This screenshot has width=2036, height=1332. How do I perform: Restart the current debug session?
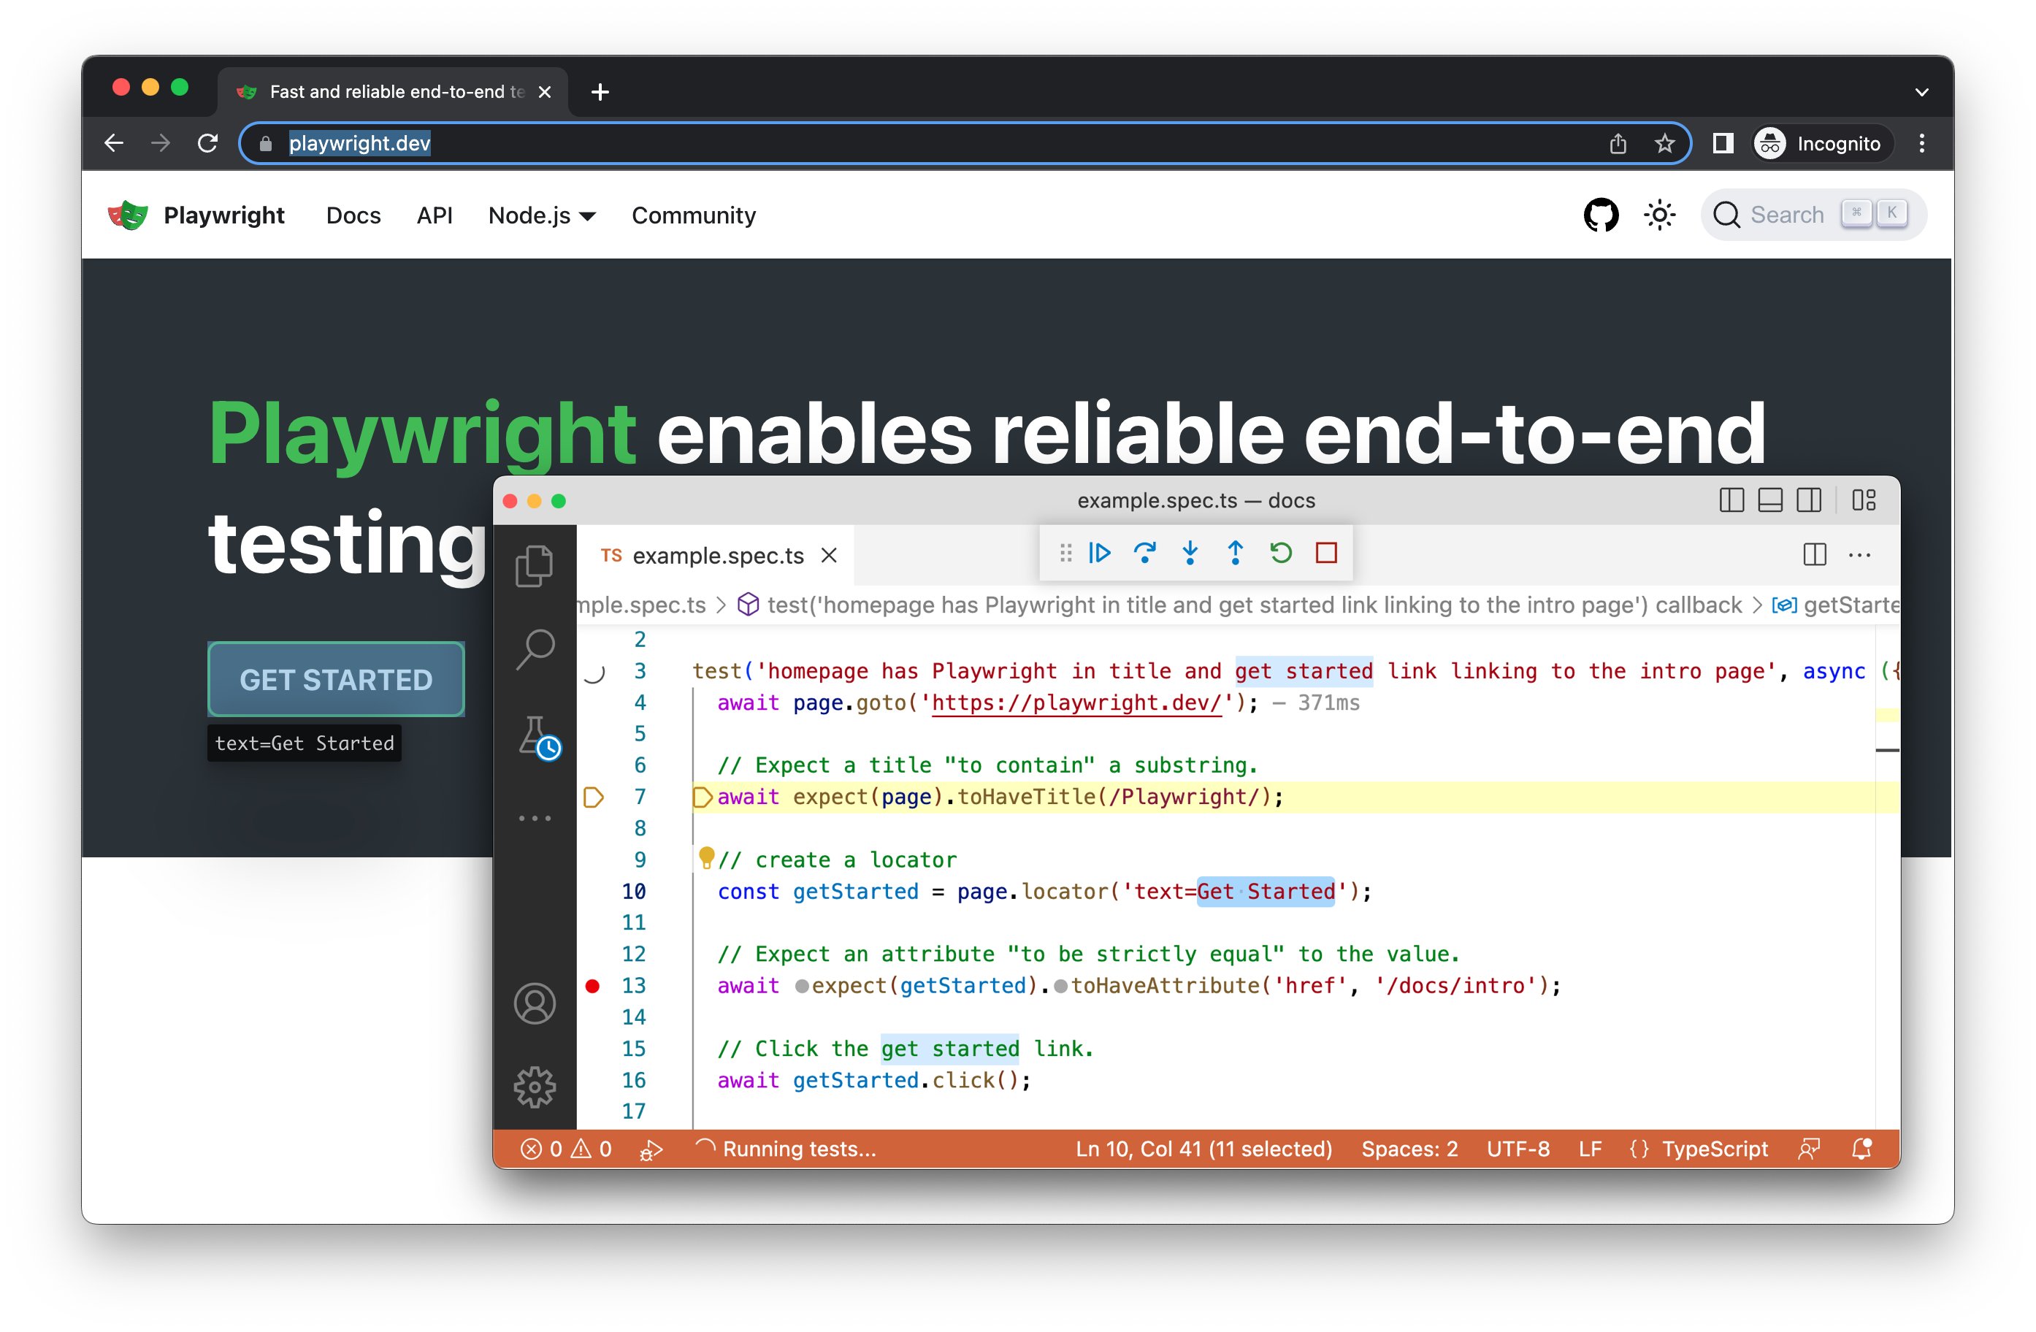coord(1281,553)
